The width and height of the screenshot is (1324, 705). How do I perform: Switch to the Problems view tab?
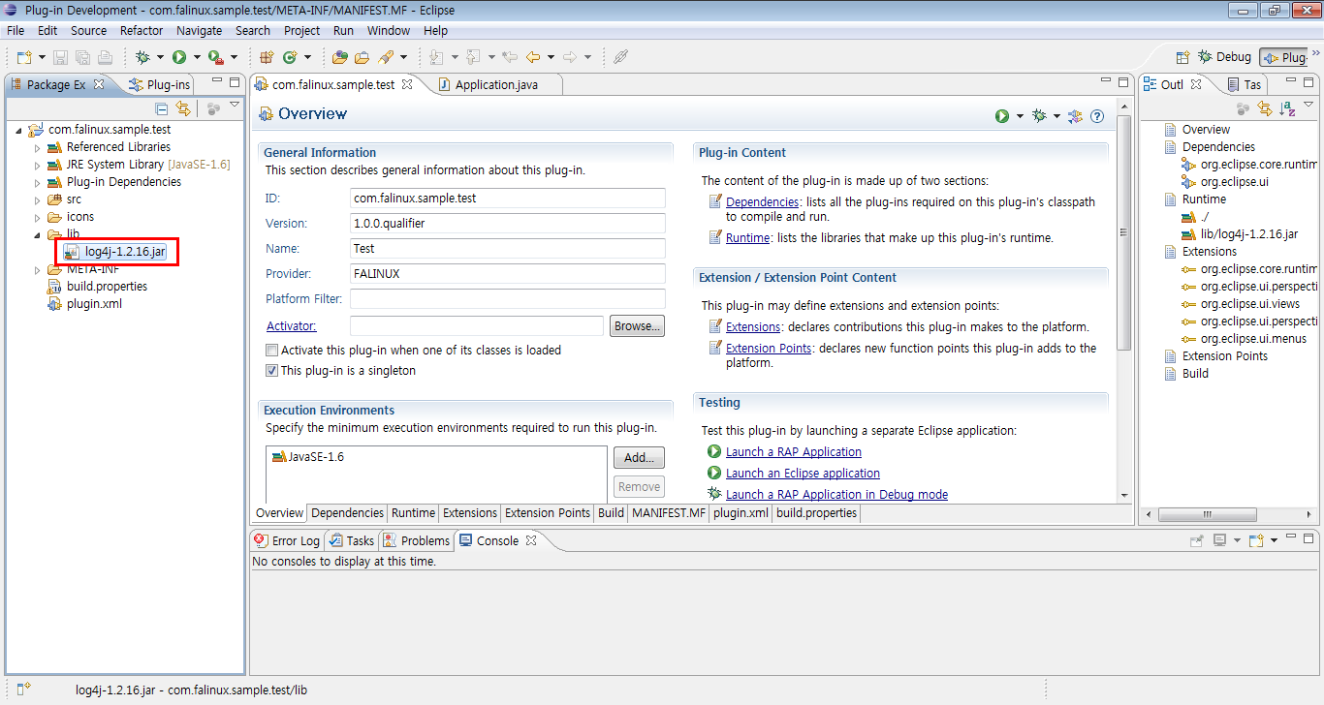417,540
